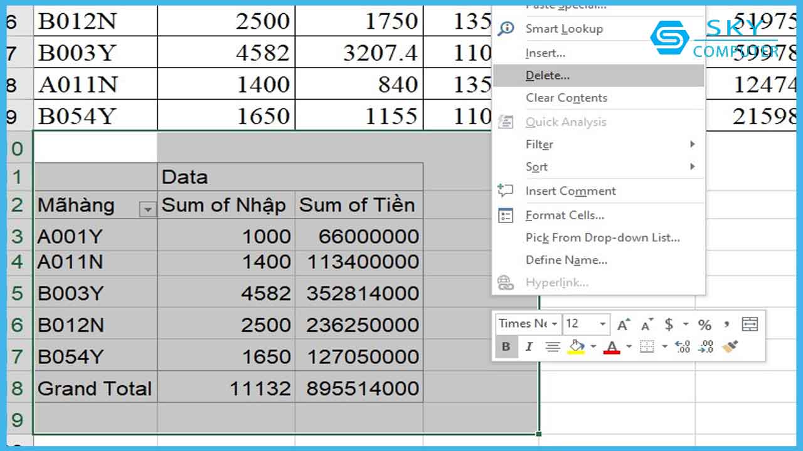Click the Decrease Font Size icon
Viewport: 803px width, 451px height.
point(647,324)
